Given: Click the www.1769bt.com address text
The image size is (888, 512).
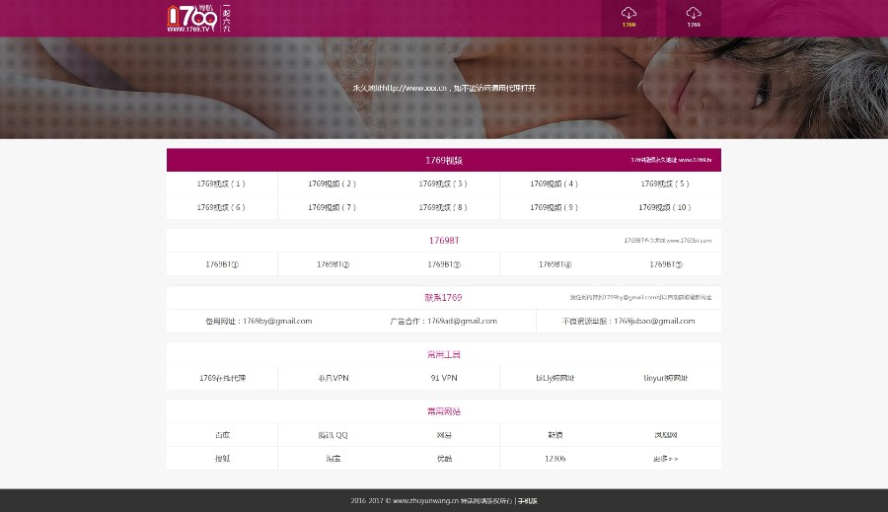Looking at the screenshot, I should (690, 240).
